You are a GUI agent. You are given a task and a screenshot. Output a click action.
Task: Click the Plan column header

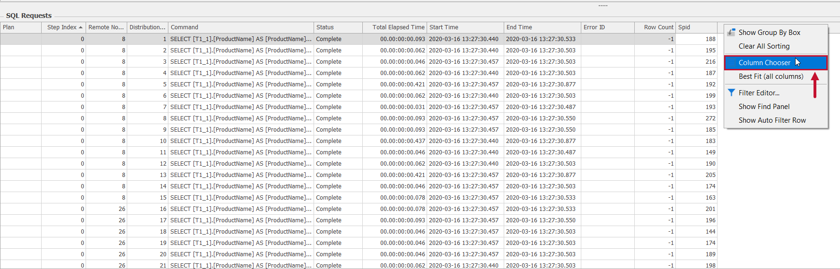click(x=20, y=27)
